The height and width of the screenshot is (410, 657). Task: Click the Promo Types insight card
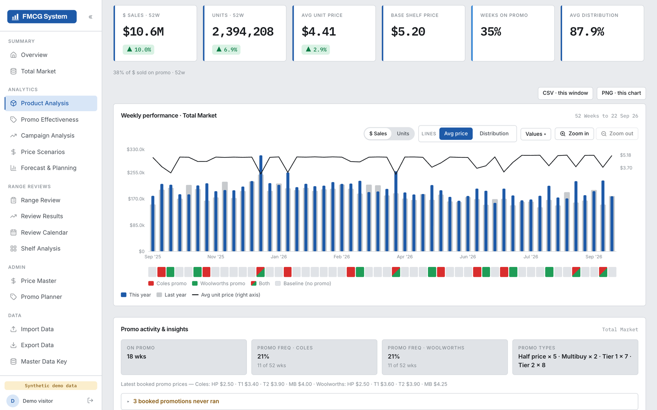575,357
